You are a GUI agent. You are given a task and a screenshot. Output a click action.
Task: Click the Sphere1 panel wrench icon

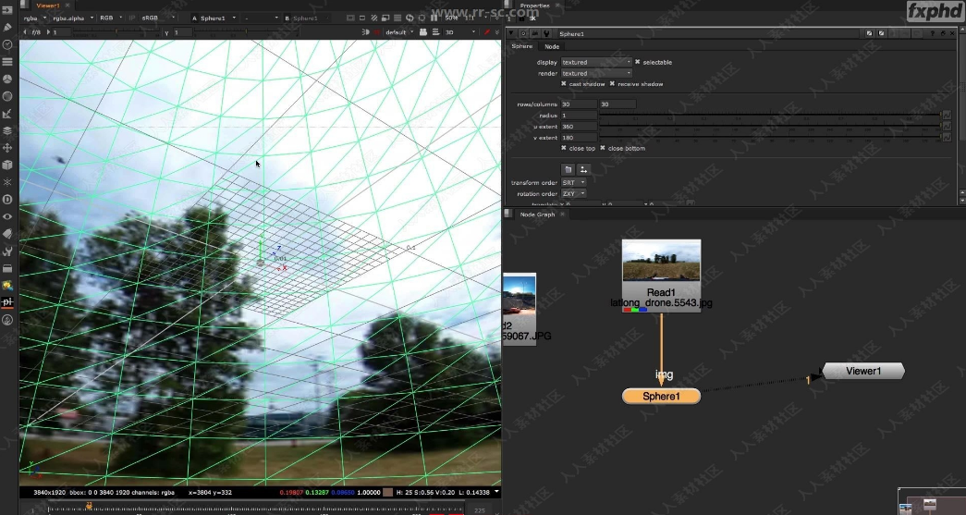546,34
